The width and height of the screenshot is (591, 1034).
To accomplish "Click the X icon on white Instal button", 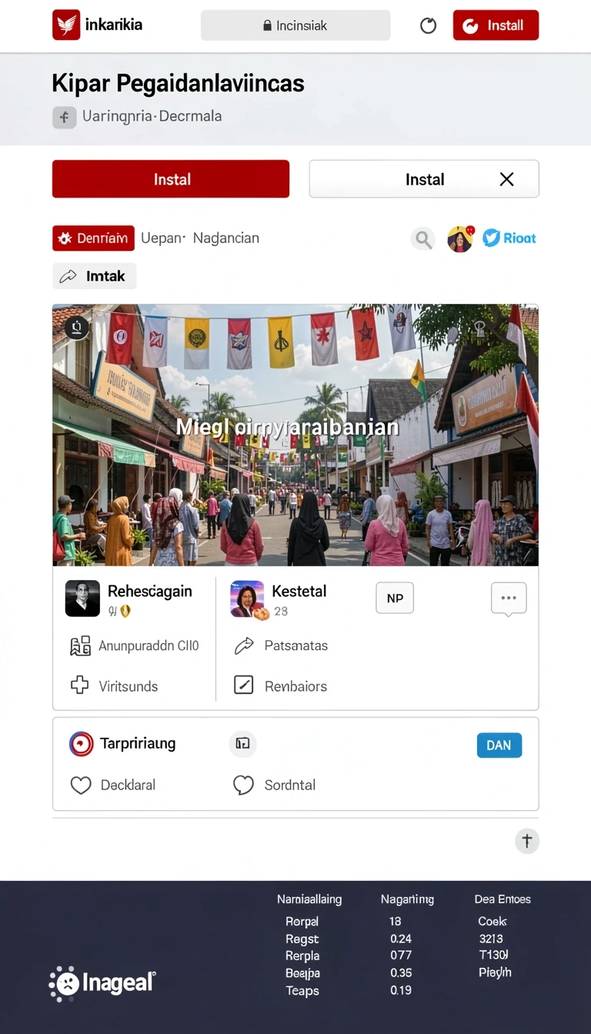I will tap(506, 179).
